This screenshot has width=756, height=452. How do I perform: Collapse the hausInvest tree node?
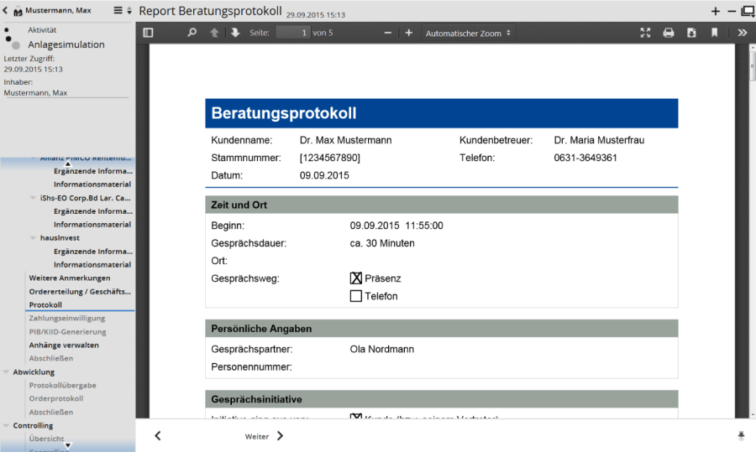coord(32,238)
